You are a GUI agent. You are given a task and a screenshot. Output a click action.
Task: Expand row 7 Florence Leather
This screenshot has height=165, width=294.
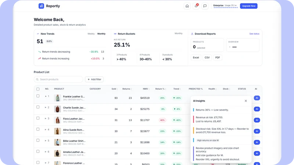(46, 163)
